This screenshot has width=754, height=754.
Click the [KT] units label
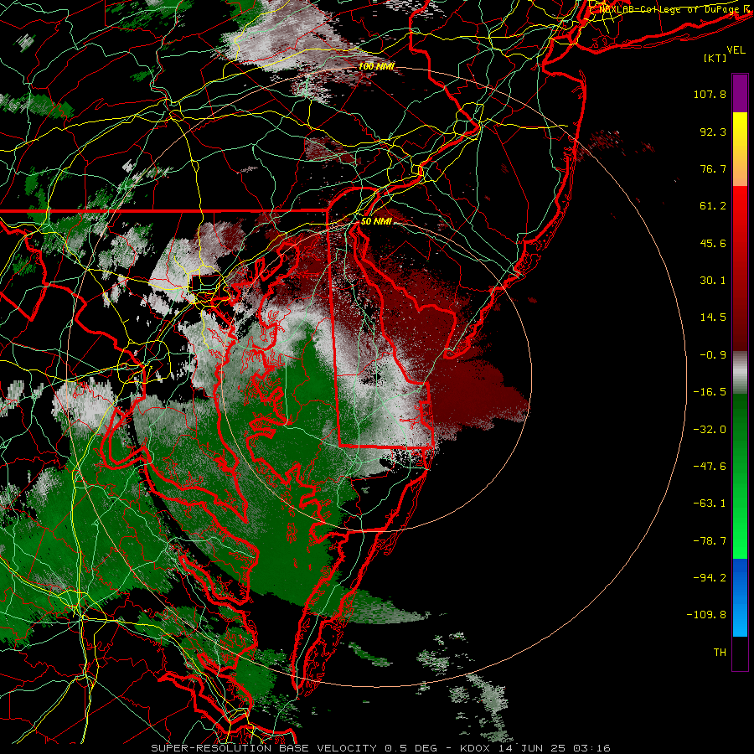pos(715,58)
